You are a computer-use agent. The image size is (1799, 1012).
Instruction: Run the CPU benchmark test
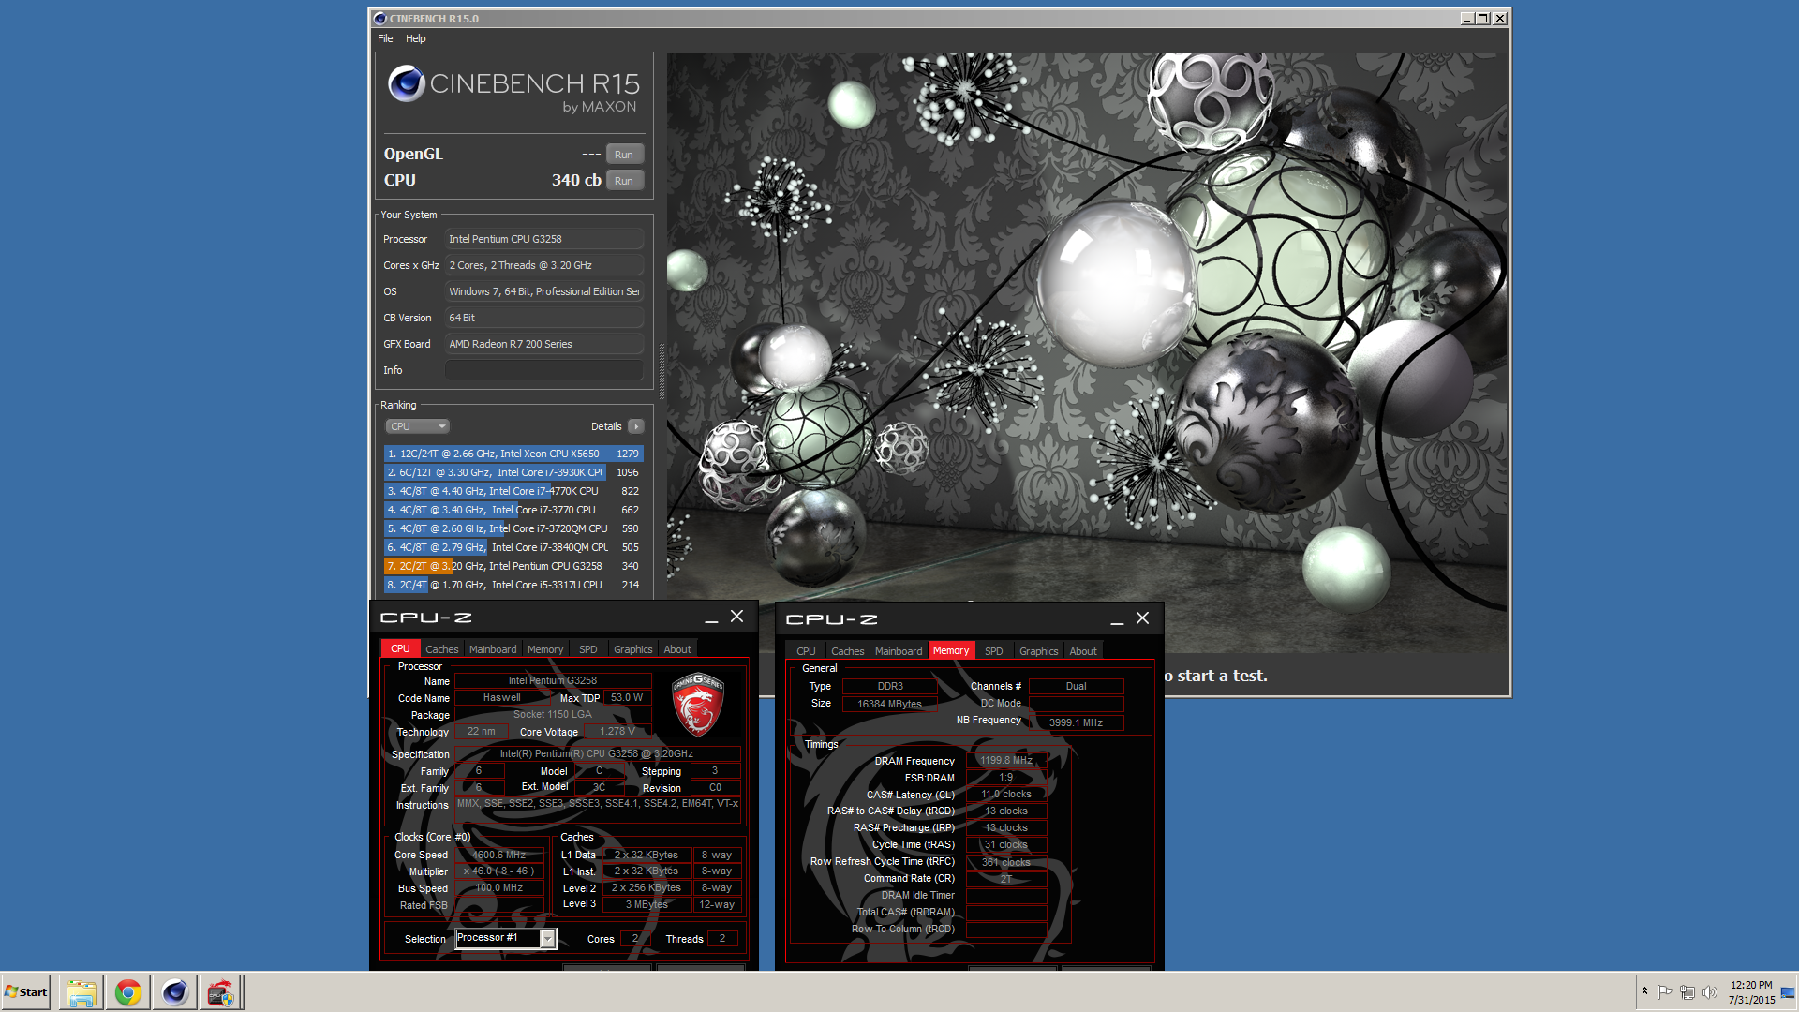coord(624,181)
